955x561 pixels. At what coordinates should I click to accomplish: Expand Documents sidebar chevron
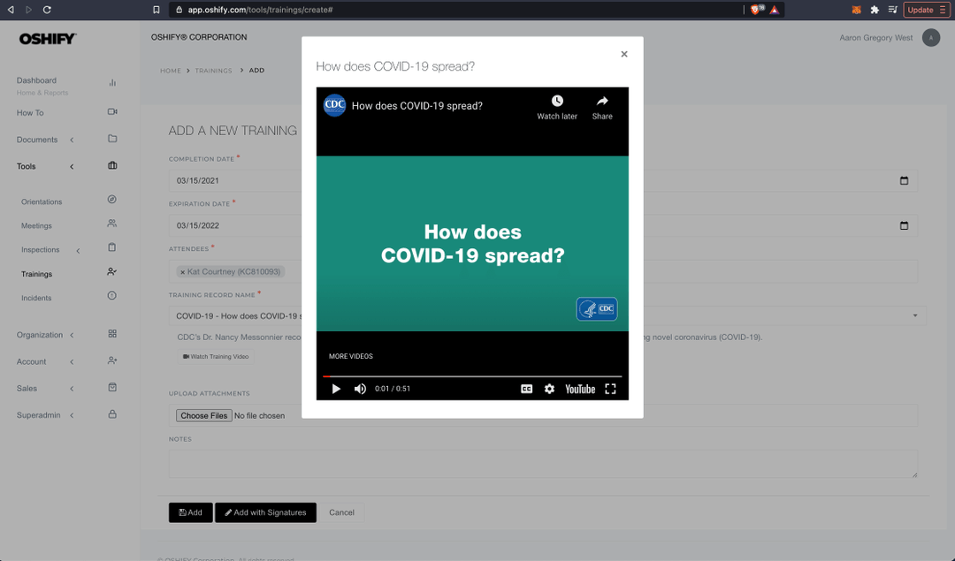[x=72, y=140]
